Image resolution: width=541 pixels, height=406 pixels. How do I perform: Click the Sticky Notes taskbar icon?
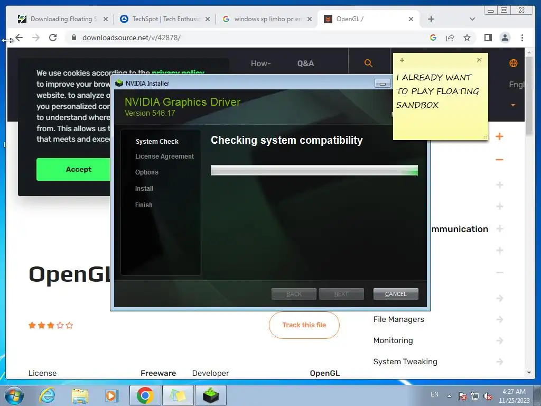point(178,395)
